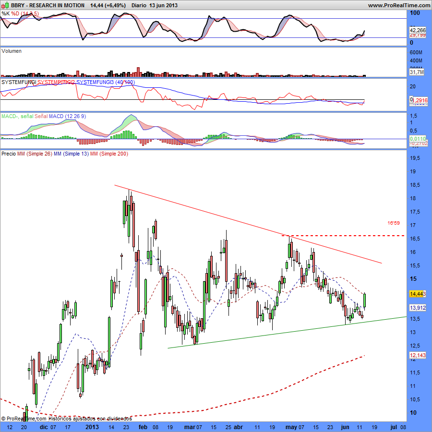This screenshot has height=432, width=432.
Task: Click the 100 stochastic axis label
Action: tap(415, 12)
